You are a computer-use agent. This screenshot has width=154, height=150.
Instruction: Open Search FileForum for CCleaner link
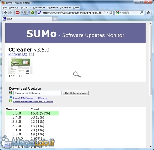[30, 98]
